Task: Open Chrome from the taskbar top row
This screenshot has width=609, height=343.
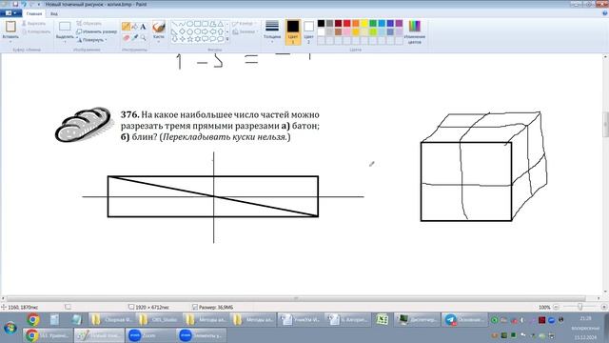Action: (x=33, y=320)
